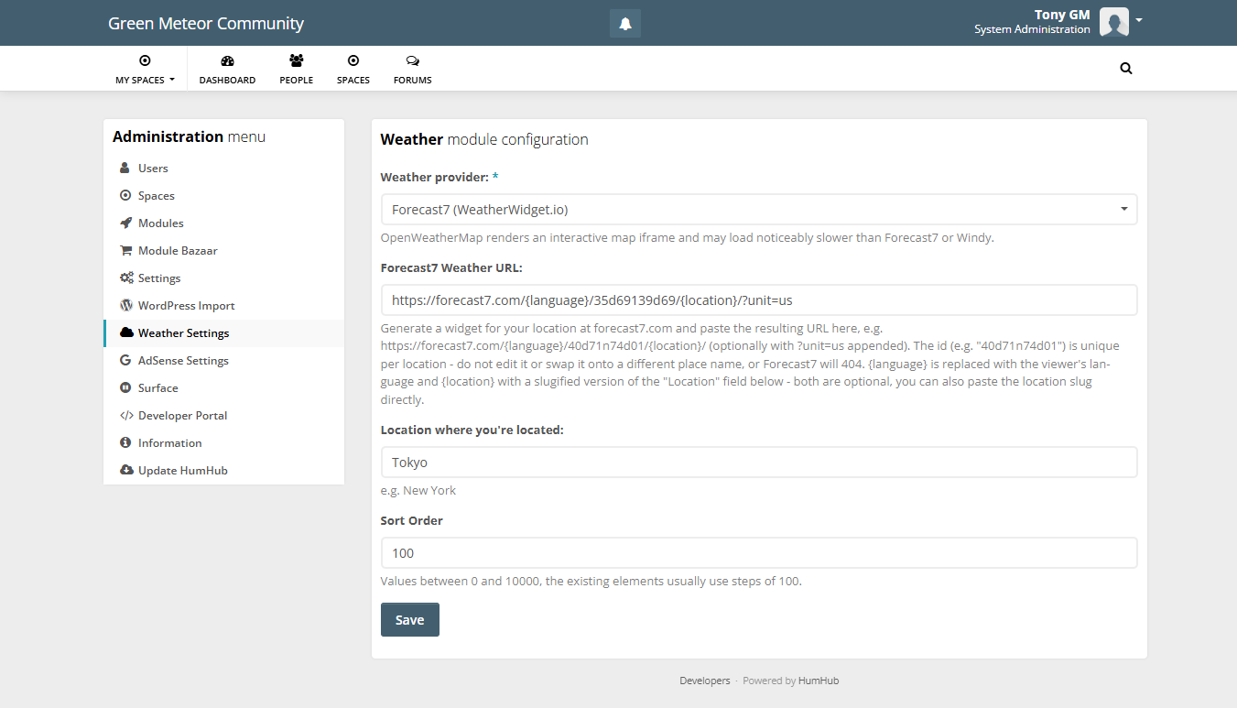Click the 'Sort Order' label
1237x708 pixels.
(x=412, y=520)
